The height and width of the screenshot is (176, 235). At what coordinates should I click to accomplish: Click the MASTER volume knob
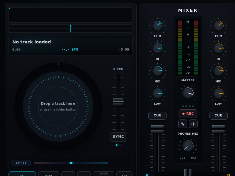(188, 93)
